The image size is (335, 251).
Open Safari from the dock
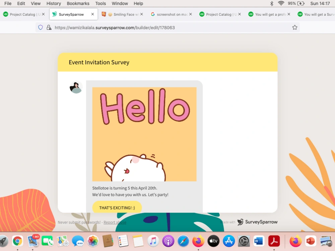click(x=183, y=241)
